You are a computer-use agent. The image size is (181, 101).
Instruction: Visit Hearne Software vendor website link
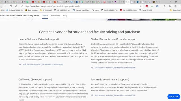[43, 65]
